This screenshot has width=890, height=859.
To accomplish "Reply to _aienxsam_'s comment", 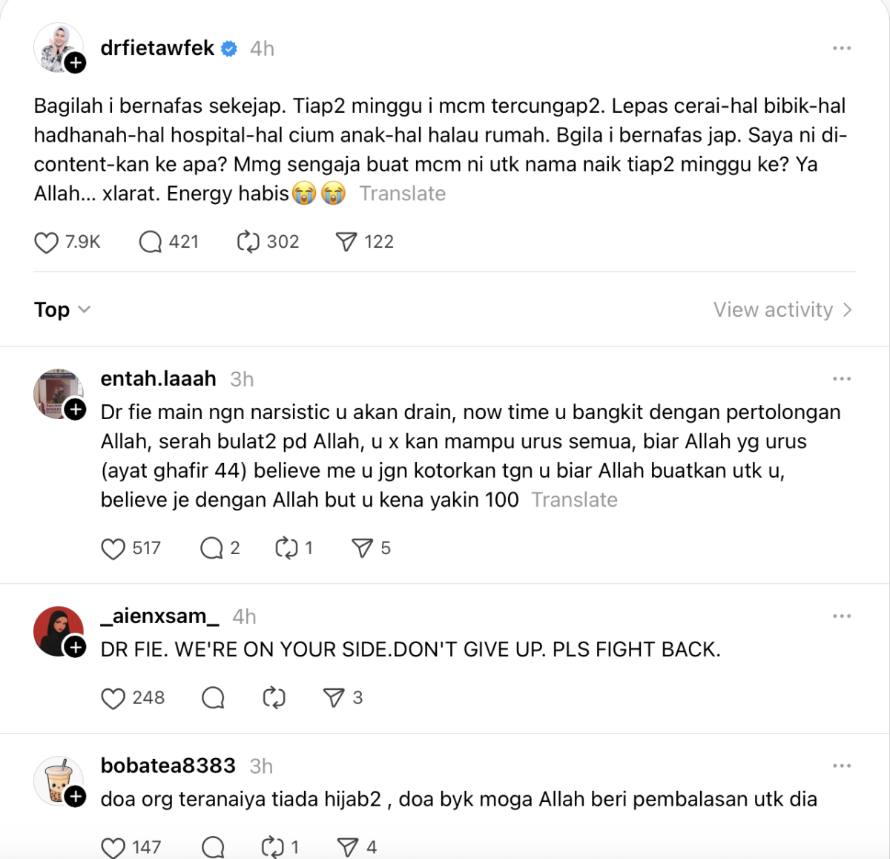I will coord(213,698).
